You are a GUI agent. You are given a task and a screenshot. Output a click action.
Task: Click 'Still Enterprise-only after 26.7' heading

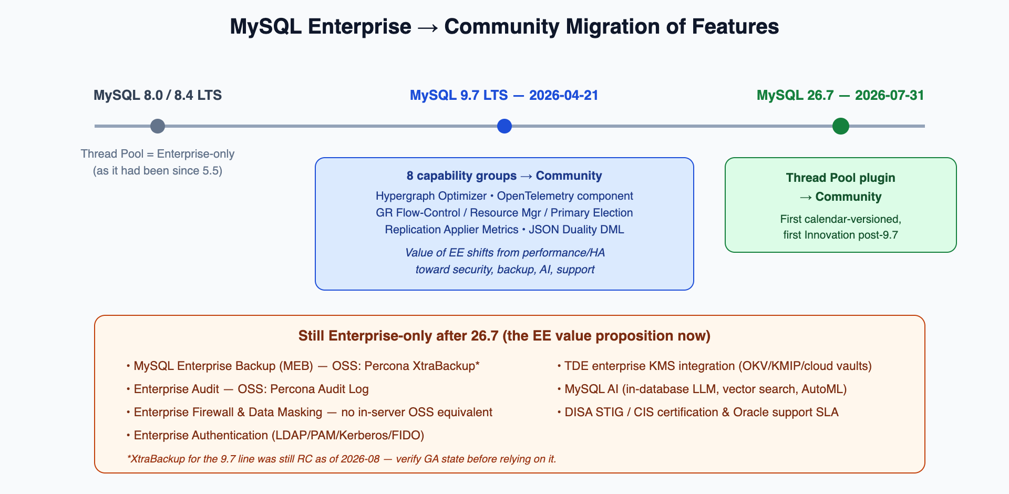[x=504, y=336]
